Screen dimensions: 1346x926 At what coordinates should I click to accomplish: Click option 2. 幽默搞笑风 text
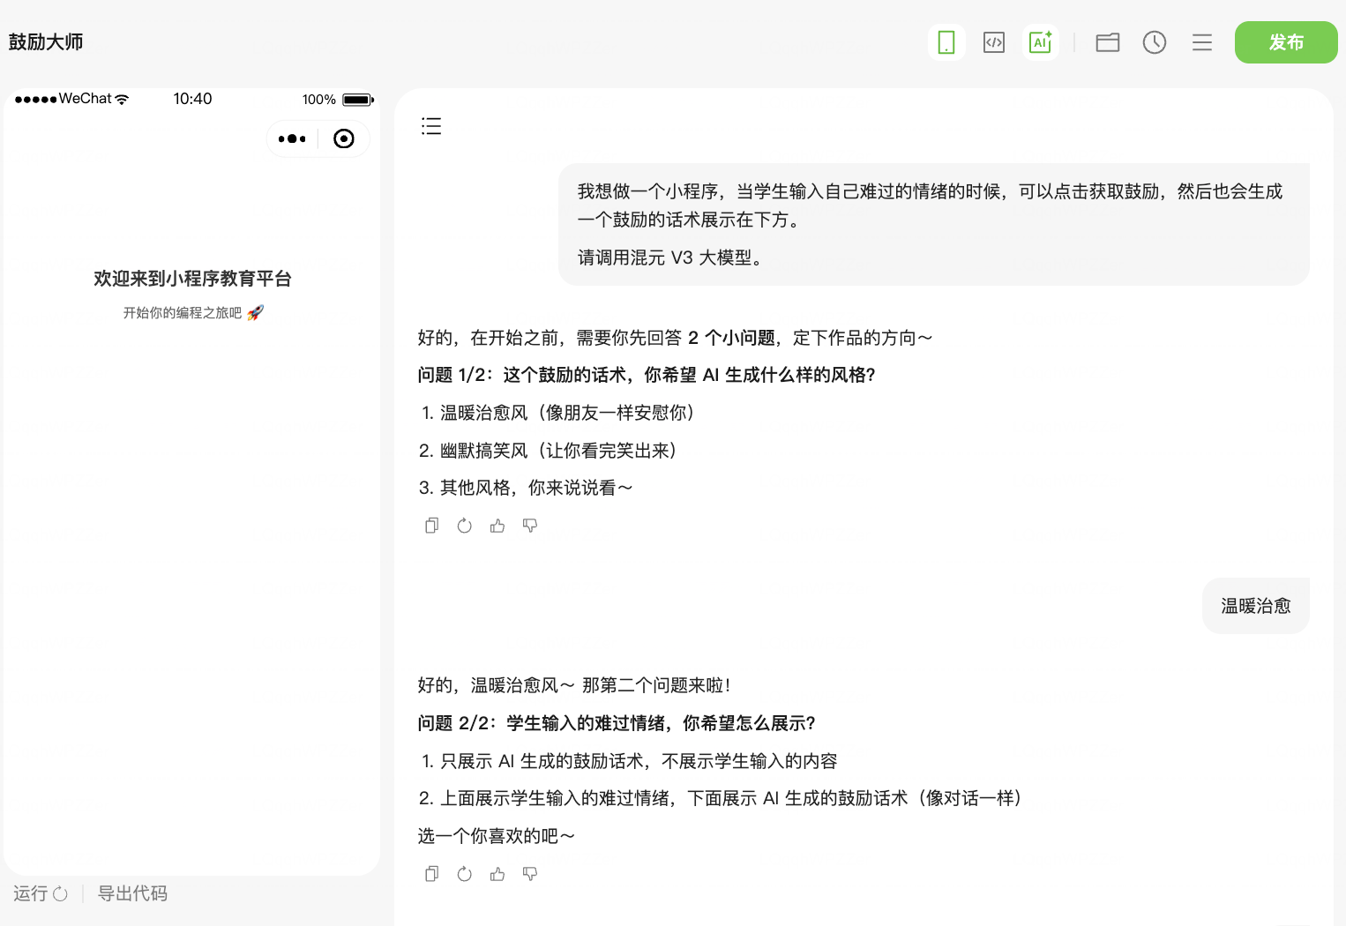549,451
